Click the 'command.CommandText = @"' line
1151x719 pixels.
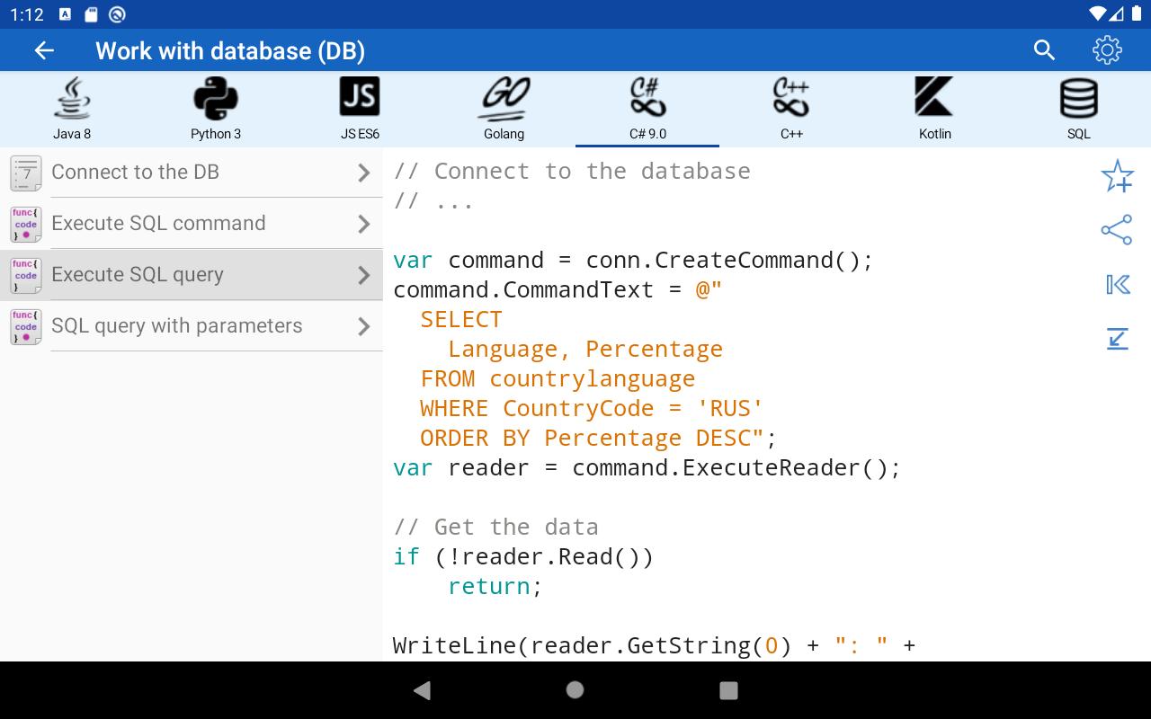[558, 289]
